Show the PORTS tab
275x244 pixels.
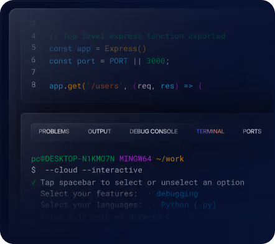[x=252, y=131]
